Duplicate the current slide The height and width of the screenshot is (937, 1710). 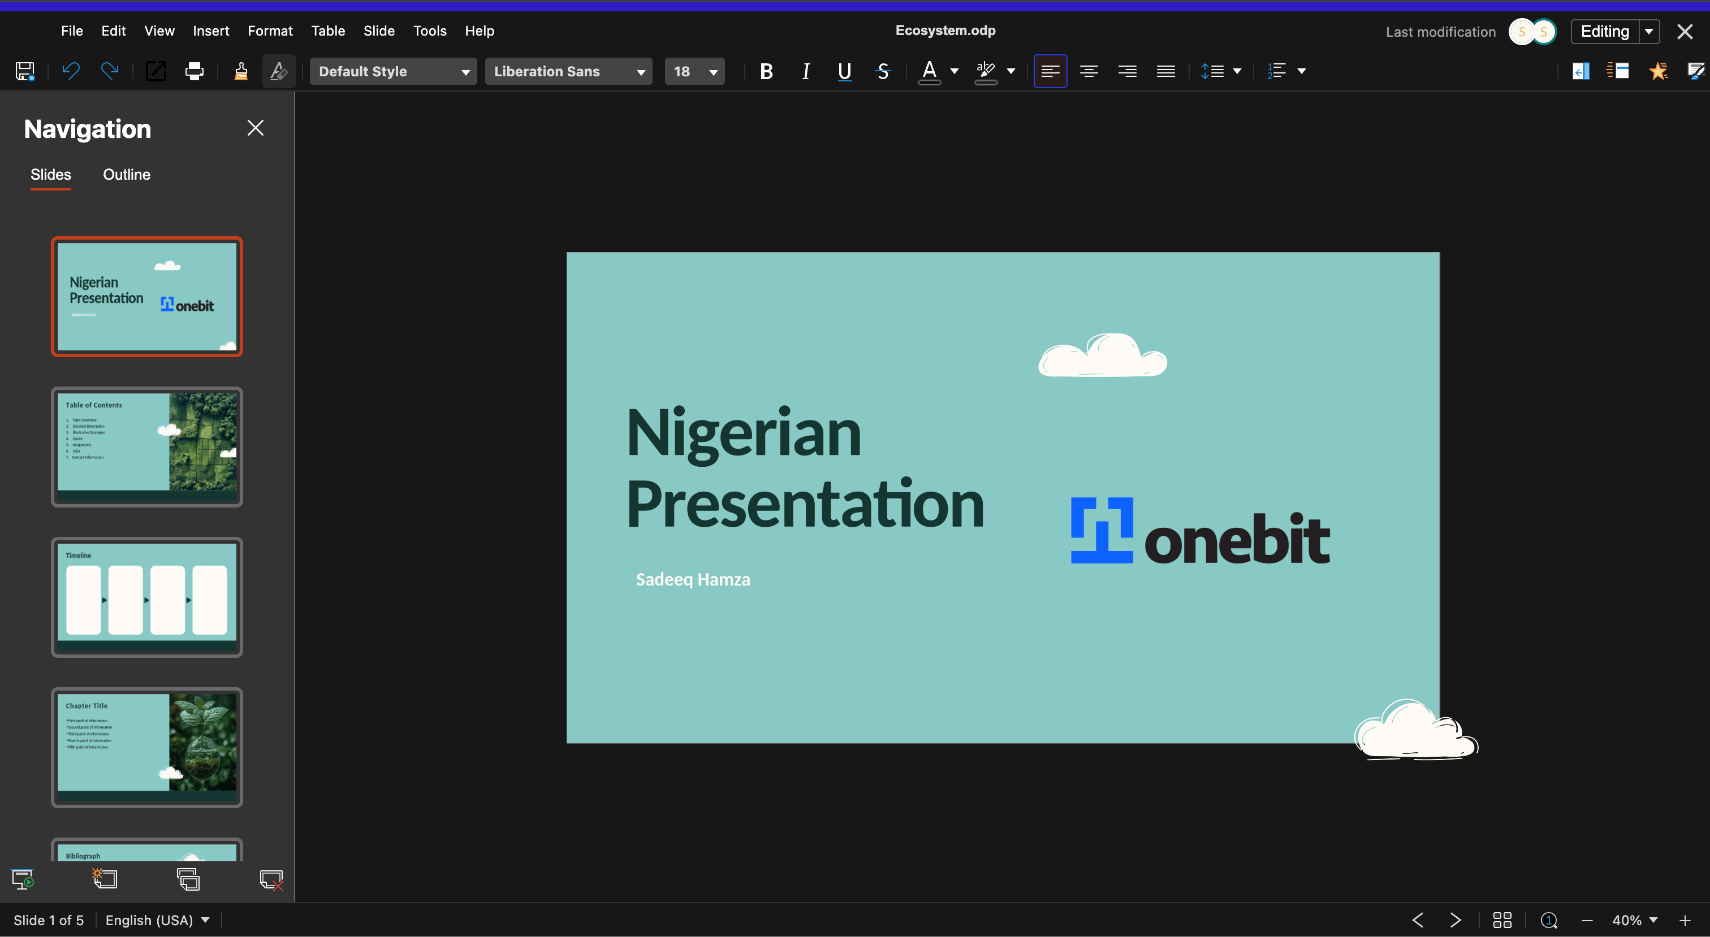(188, 879)
